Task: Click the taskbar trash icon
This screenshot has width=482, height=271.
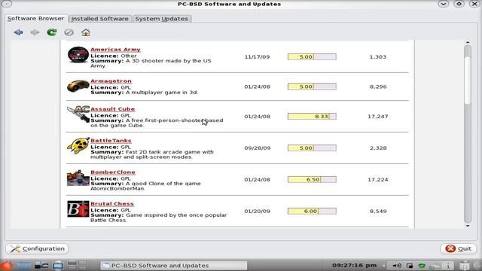Action: tap(465, 266)
